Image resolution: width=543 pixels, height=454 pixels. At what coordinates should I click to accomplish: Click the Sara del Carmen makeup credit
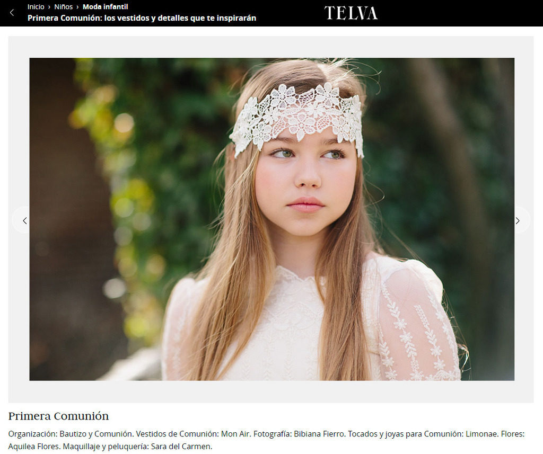[181, 447]
